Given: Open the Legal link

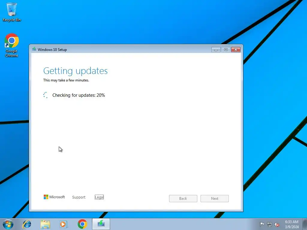Looking at the screenshot, I should tap(99, 197).
